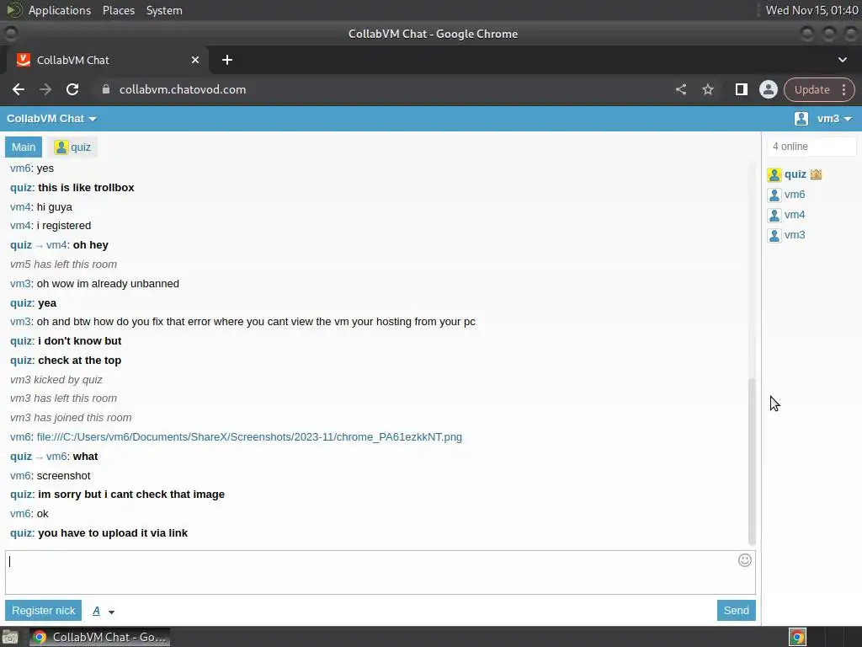Click the browser forward arrow
The height and width of the screenshot is (647, 862).
pyautogui.click(x=45, y=89)
